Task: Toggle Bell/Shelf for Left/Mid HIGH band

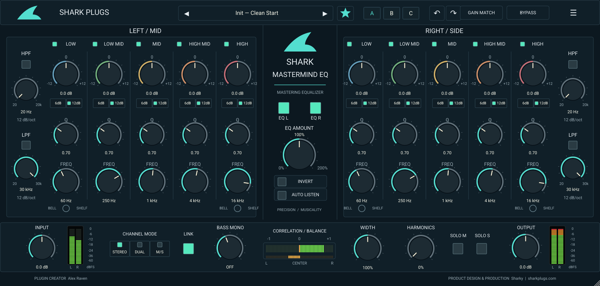Action: click(238, 208)
